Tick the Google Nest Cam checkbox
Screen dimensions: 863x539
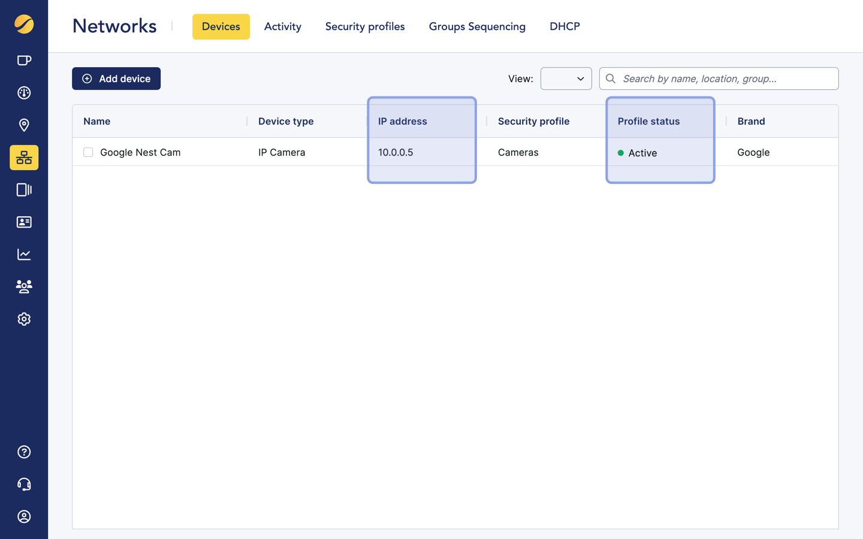tap(88, 153)
